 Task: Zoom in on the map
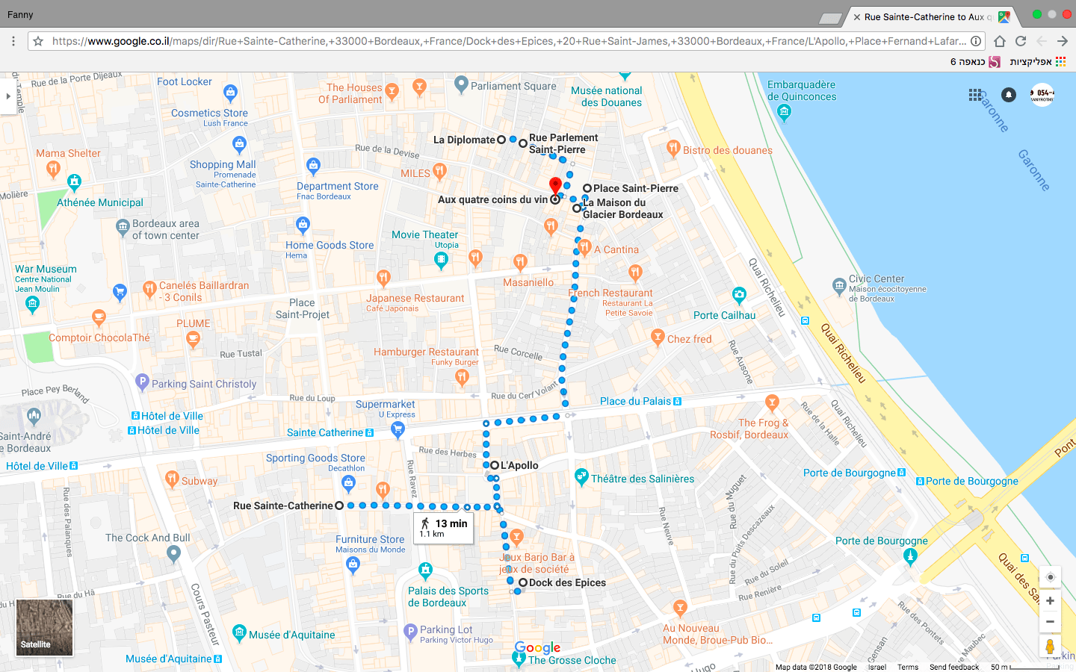(1050, 601)
